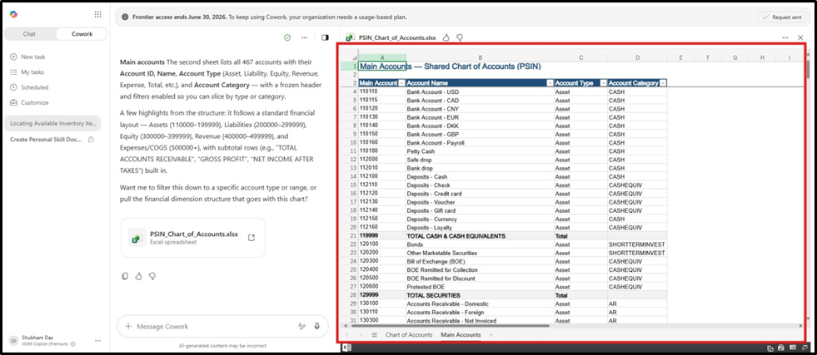Open the Scheduled section
Viewport: 817px width, 355px height.
[x=29, y=87]
